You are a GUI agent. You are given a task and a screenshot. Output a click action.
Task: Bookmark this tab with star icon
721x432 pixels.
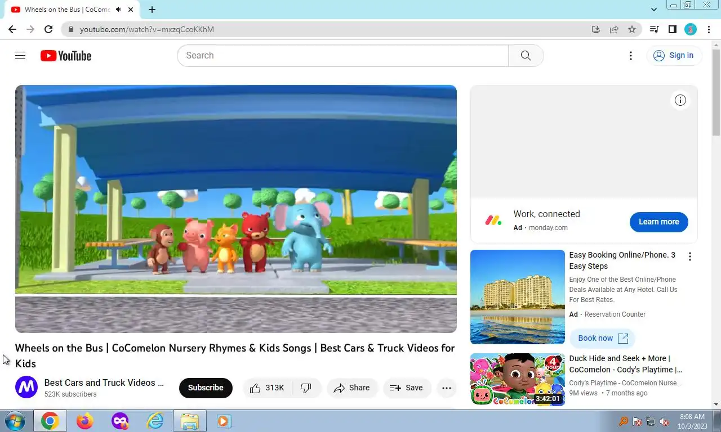(x=632, y=29)
